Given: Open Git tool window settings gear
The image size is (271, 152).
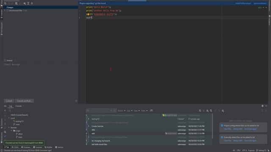Looking at the screenshot, I should pyautogui.click(x=263, y=106).
